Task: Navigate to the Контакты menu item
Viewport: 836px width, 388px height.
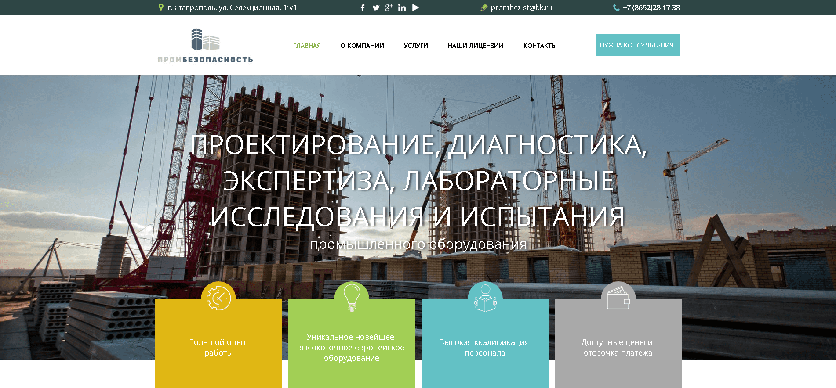Action: pyautogui.click(x=540, y=46)
